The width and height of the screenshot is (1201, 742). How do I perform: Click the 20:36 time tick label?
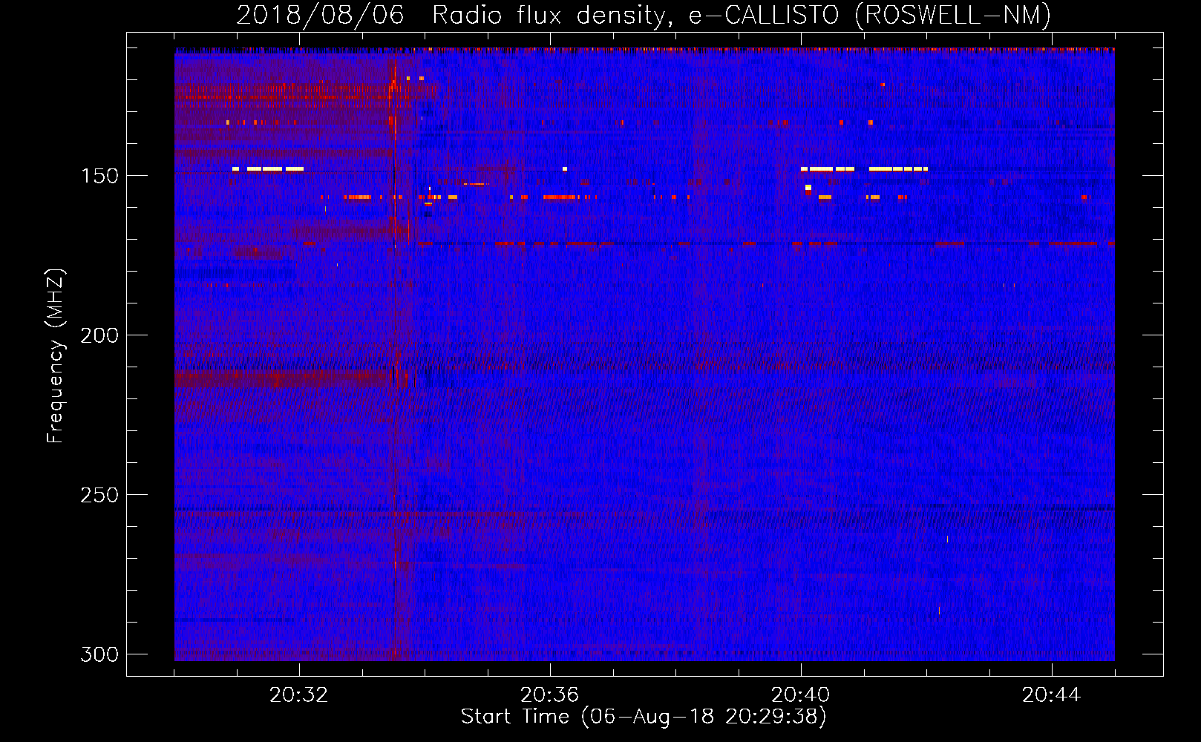point(549,695)
